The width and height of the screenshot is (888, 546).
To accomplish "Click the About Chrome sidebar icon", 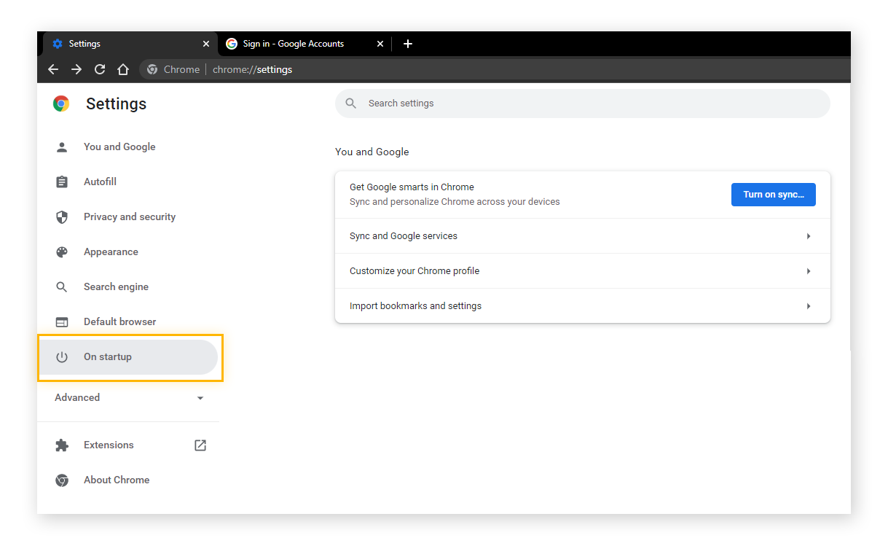I will 62,480.
